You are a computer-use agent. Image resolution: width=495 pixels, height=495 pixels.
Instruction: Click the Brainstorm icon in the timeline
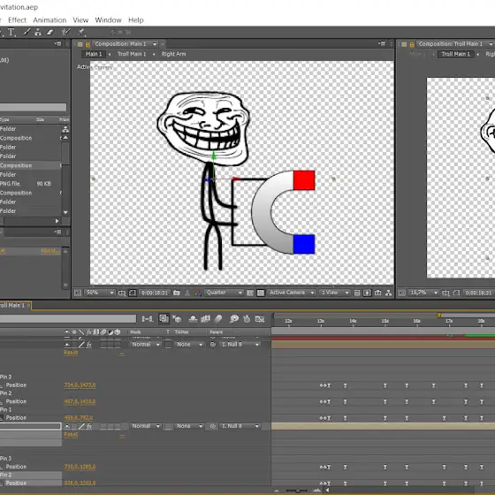click(x=234, y=319)
